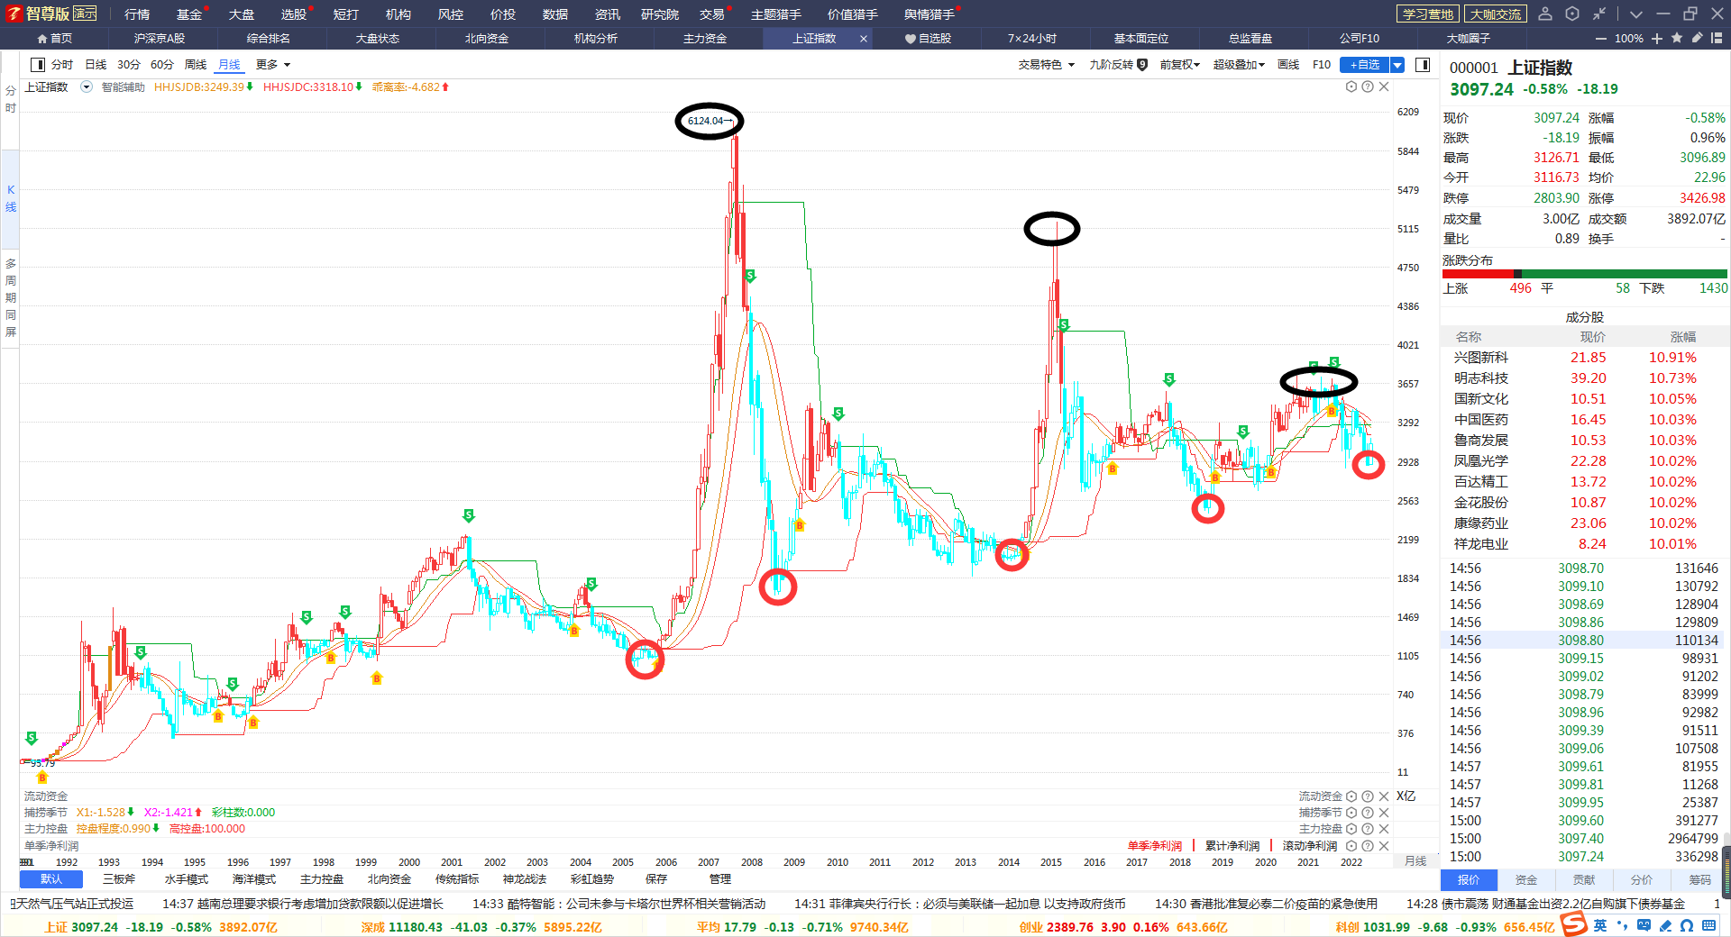Click the 涨跌分布 red-green distribution bar
Viewport: 1731px width, 937px height.
pos(1584,274)
